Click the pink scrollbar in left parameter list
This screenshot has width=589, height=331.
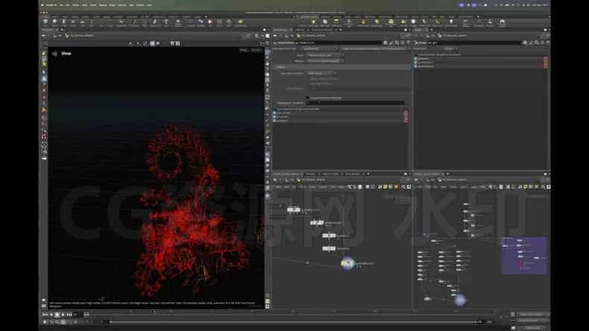pyautogui.click(x=406, y=116)
